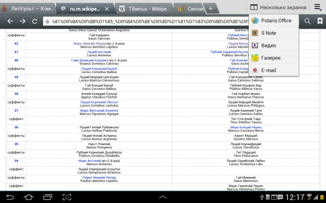Image resolution: width=326 pixels, height=203 pixels.
Task: Select the text Тит Статилий Тавр
Action: (x=246, y=119)
